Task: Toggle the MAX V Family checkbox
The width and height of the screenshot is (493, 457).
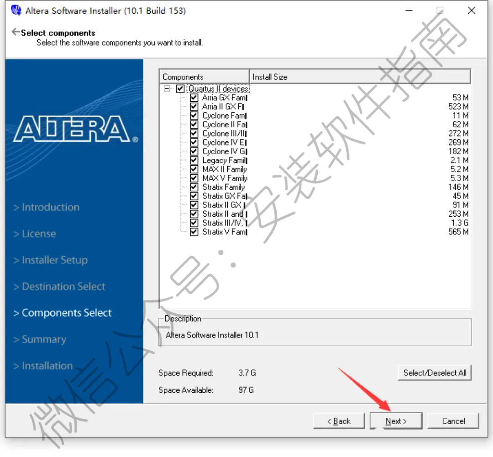Action: pyautogui.click(x=194, y=178)
